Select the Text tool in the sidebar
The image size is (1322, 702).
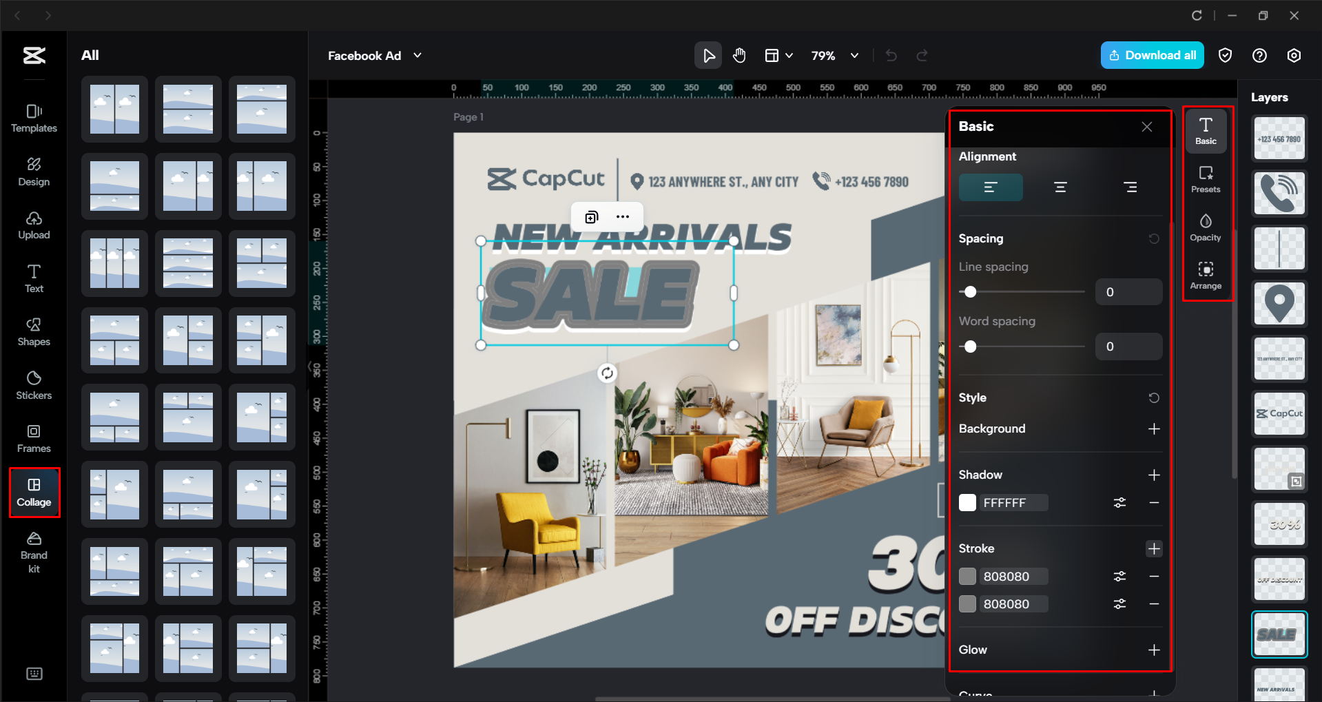point(33,278)
